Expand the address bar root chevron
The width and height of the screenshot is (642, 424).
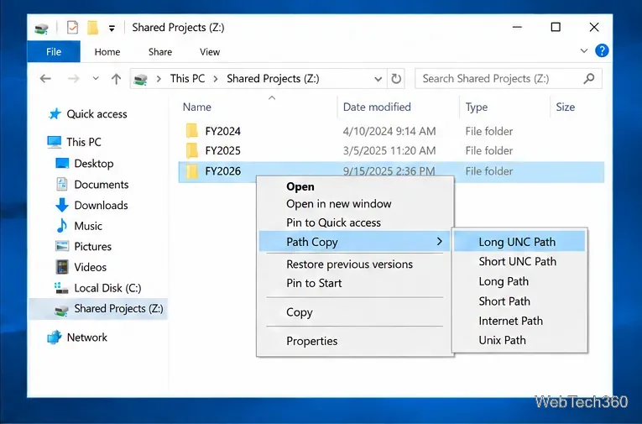(159, 79)
